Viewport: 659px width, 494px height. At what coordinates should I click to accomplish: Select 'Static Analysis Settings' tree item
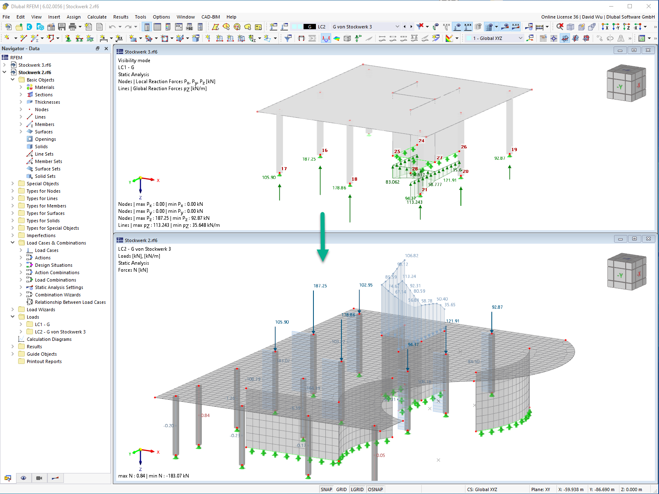pos(59,287)
